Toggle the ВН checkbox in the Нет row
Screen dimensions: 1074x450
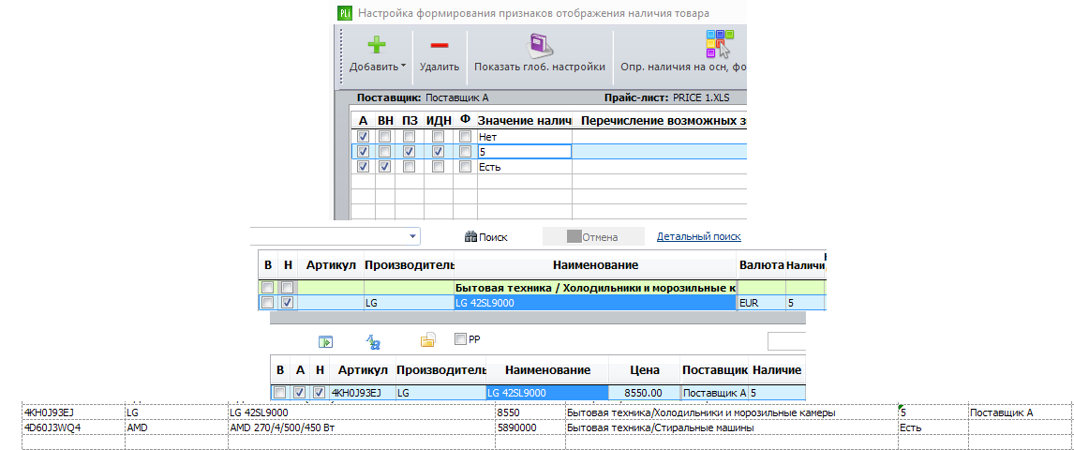[x=385, y=136]
